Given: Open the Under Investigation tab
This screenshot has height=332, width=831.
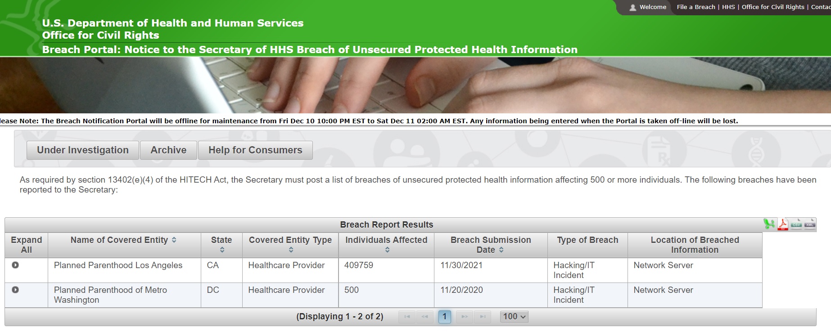Looking at the screenshot, I should (x=83, y=150).
